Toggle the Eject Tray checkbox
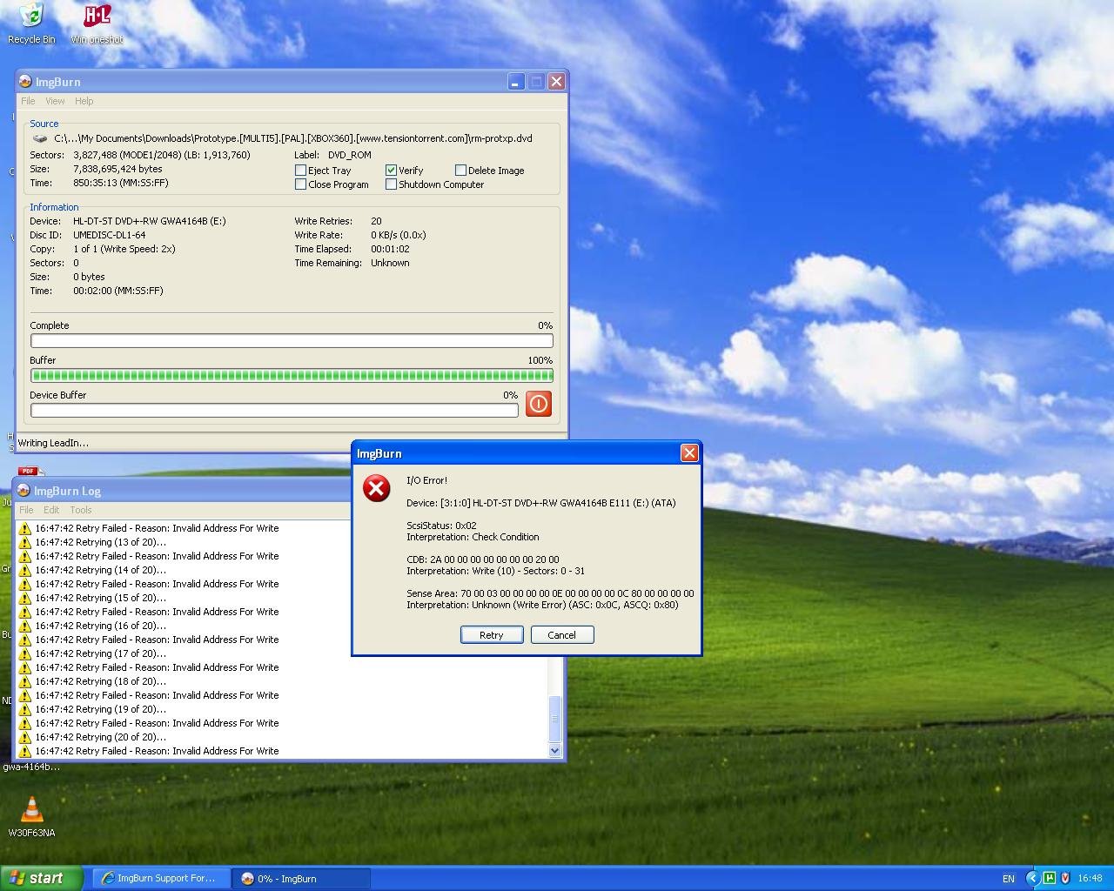 pyautogui.click(x=300, y=171)
